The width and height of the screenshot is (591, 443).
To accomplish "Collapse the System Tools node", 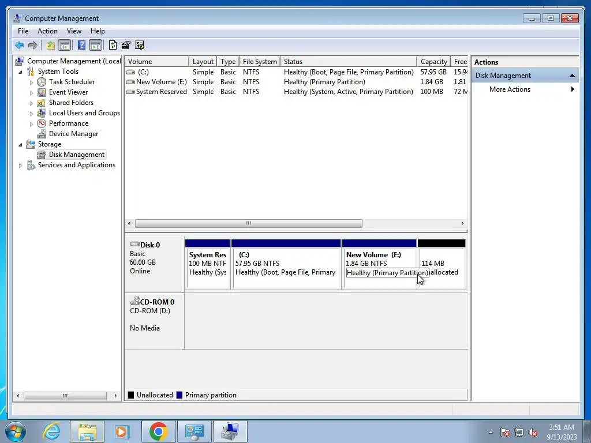I will (20, 72).
